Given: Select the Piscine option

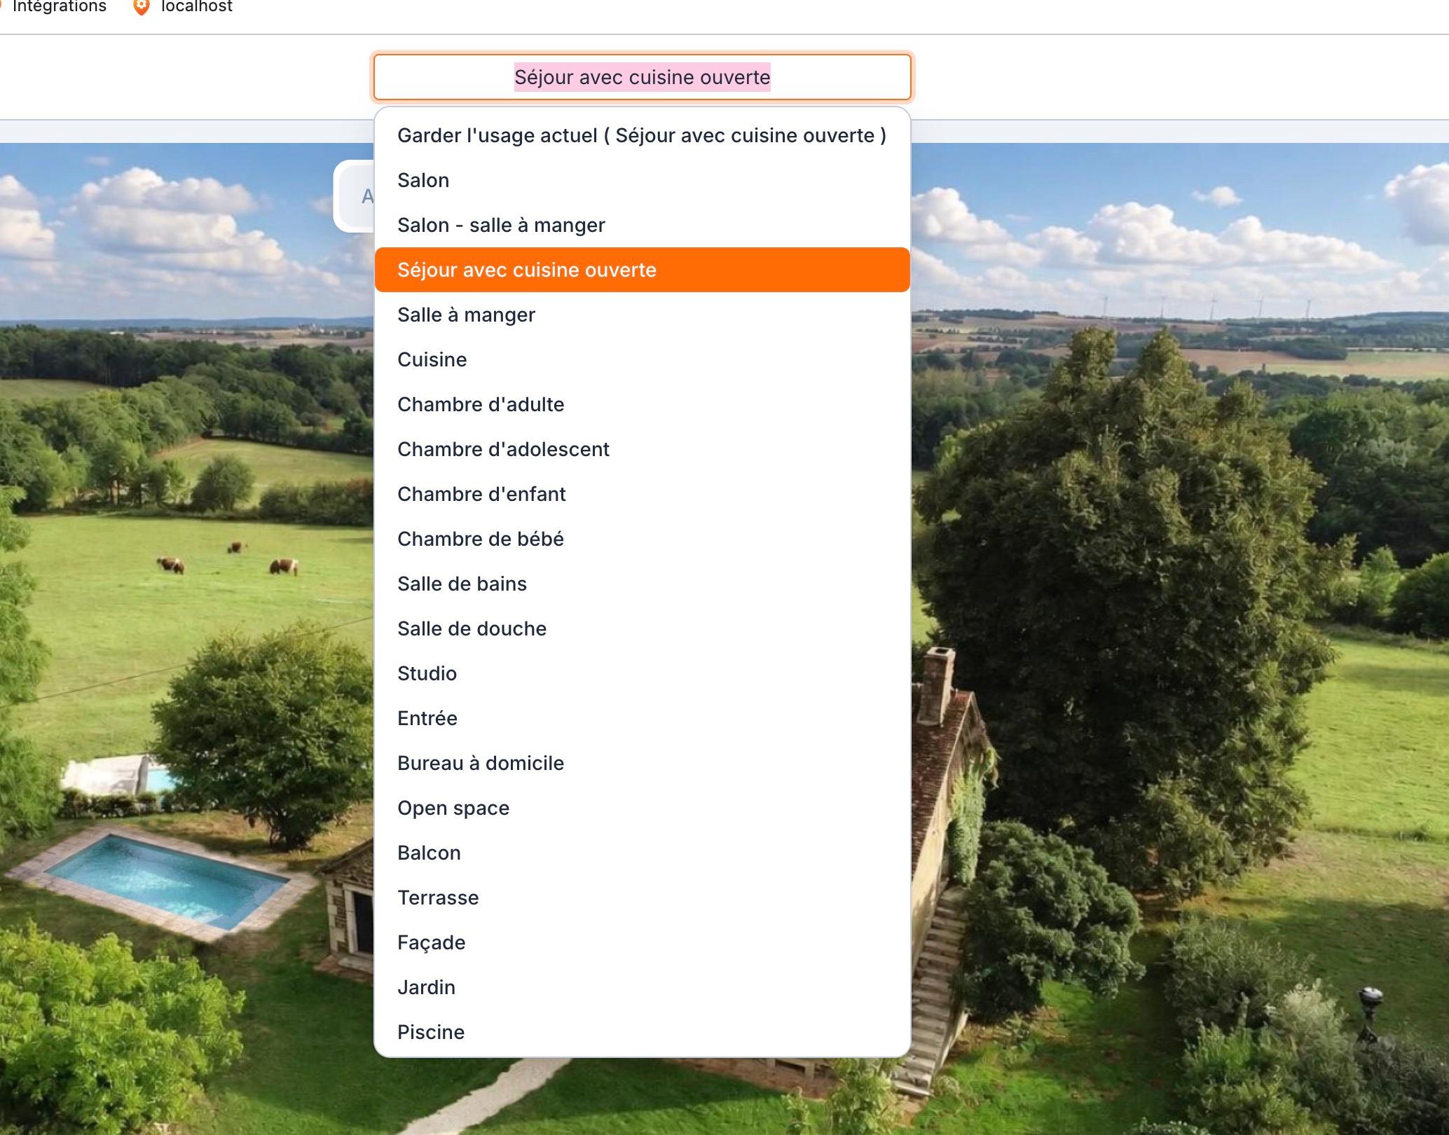Looking at the screenshot, I should (x=642, y=1032).
